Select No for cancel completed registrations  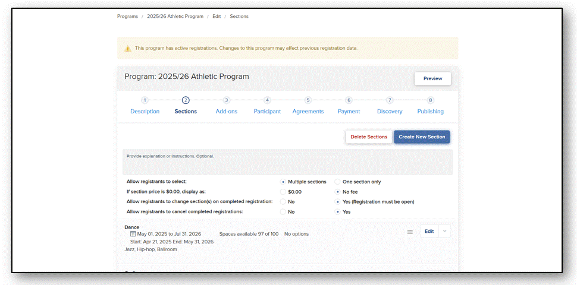(x=283, y=212)
